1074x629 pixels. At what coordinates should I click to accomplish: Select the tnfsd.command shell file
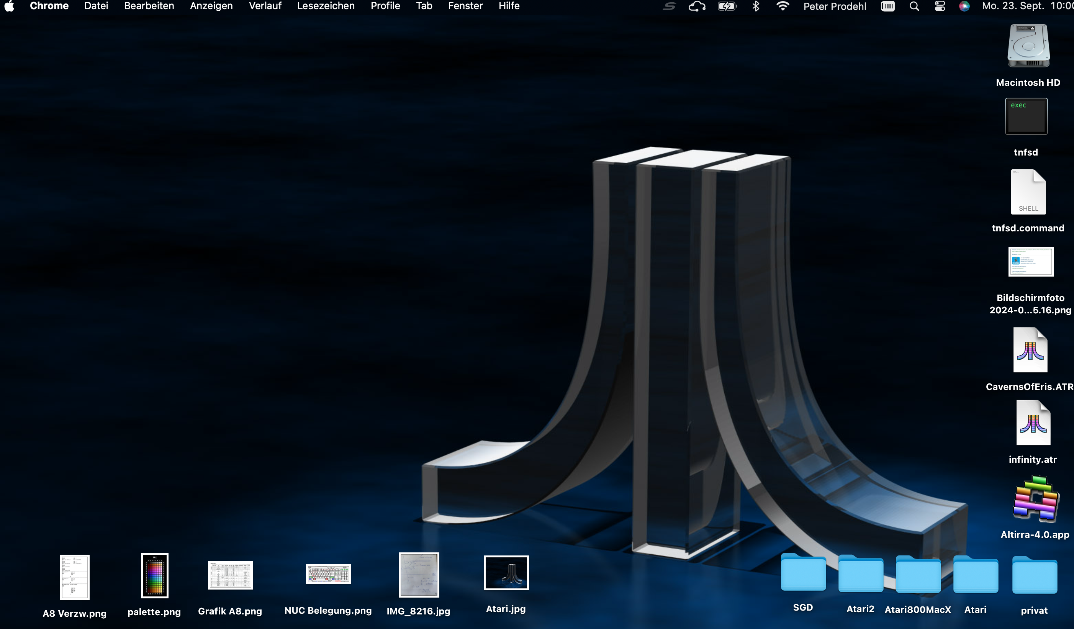point(1028,192)
